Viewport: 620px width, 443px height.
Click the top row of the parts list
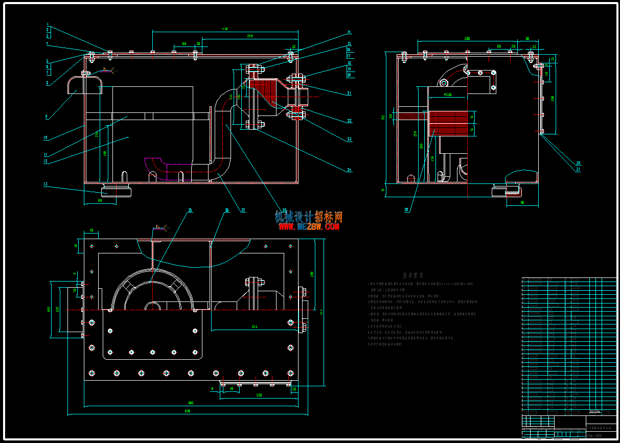pyautogui.click(x=569, y=280)
